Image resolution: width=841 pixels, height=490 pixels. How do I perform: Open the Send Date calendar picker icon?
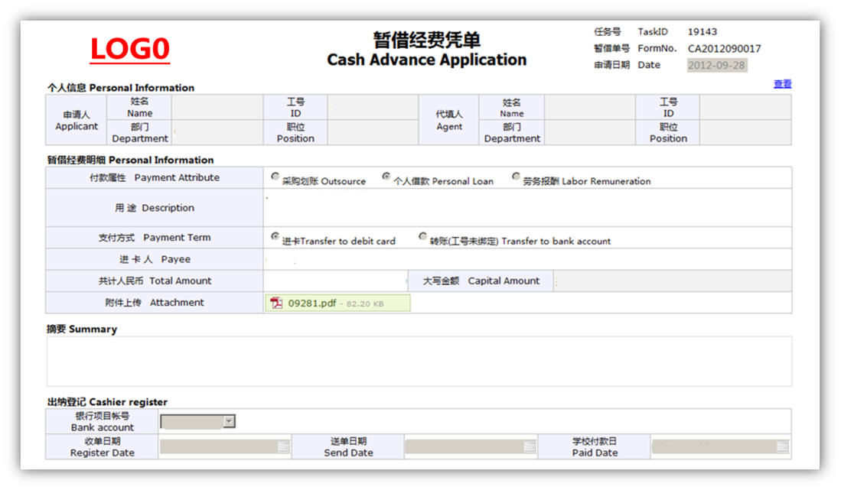(530, 446)
